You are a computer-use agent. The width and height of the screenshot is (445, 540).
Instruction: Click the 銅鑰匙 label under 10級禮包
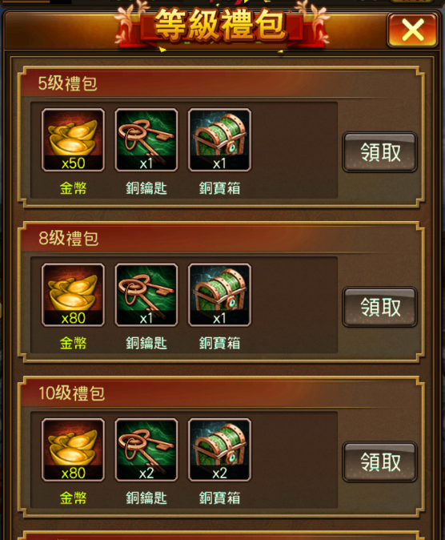(x=146, y=498)
